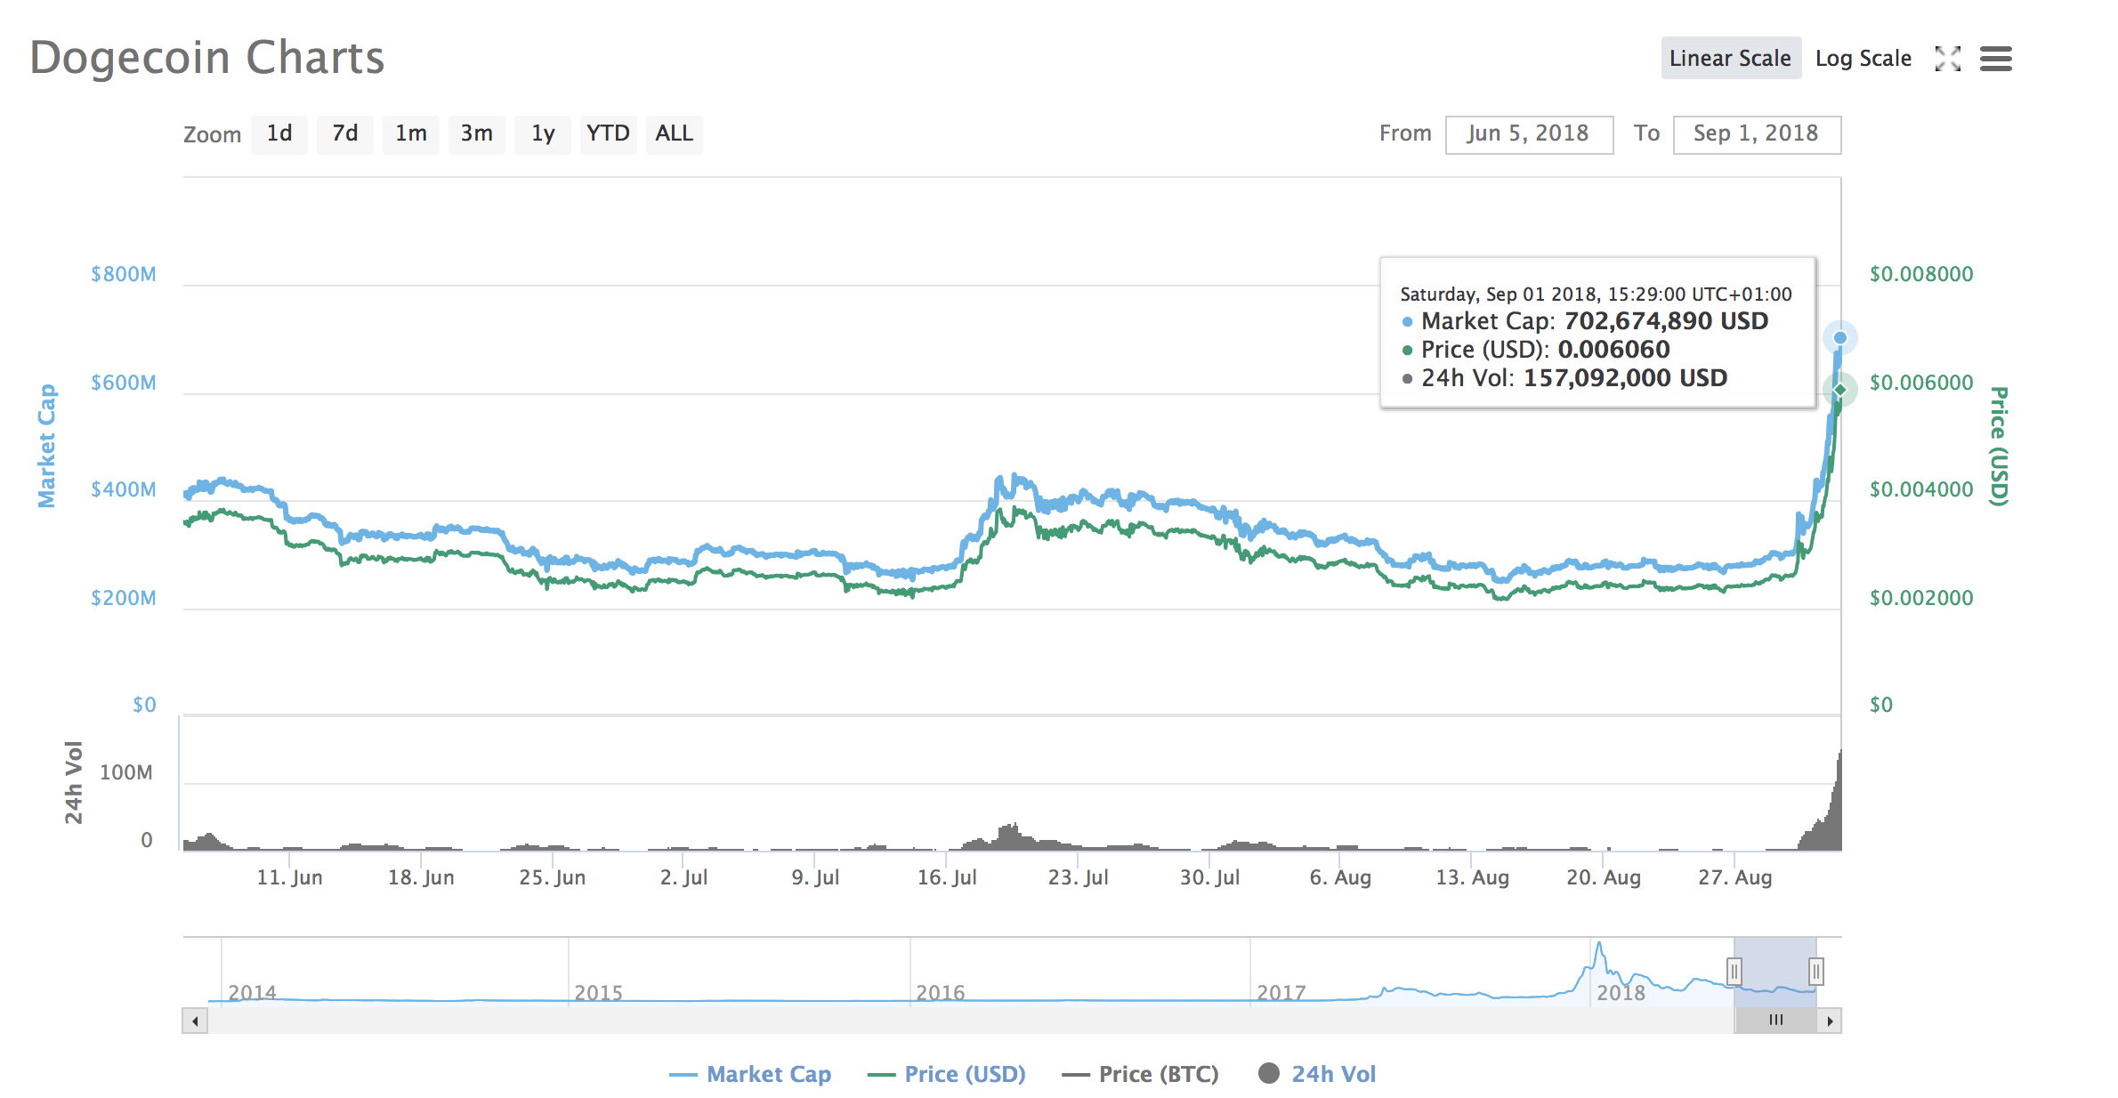2118x1098 pixels.
Task: Click the 16. Jul date label
Action: pos(947,877)
